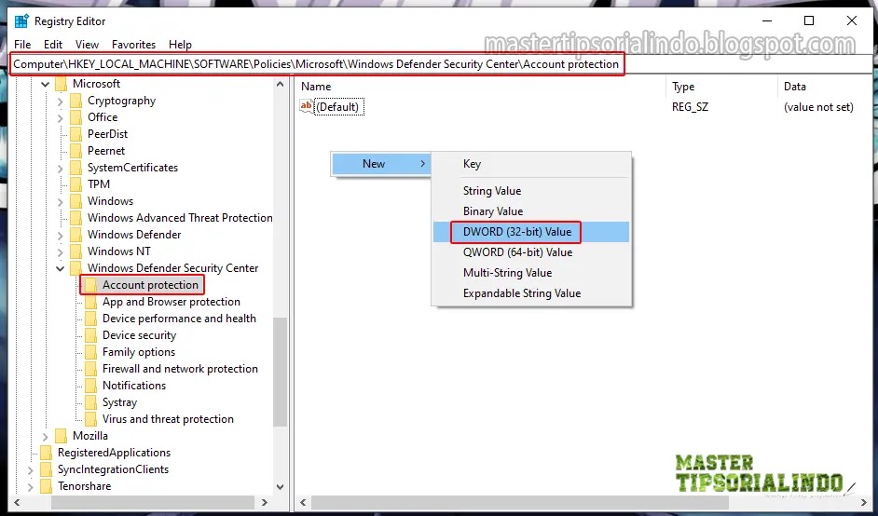Click the Registry Editor app icon in title bar
This screenshot has height=516, width=878.
click(21, 21)
